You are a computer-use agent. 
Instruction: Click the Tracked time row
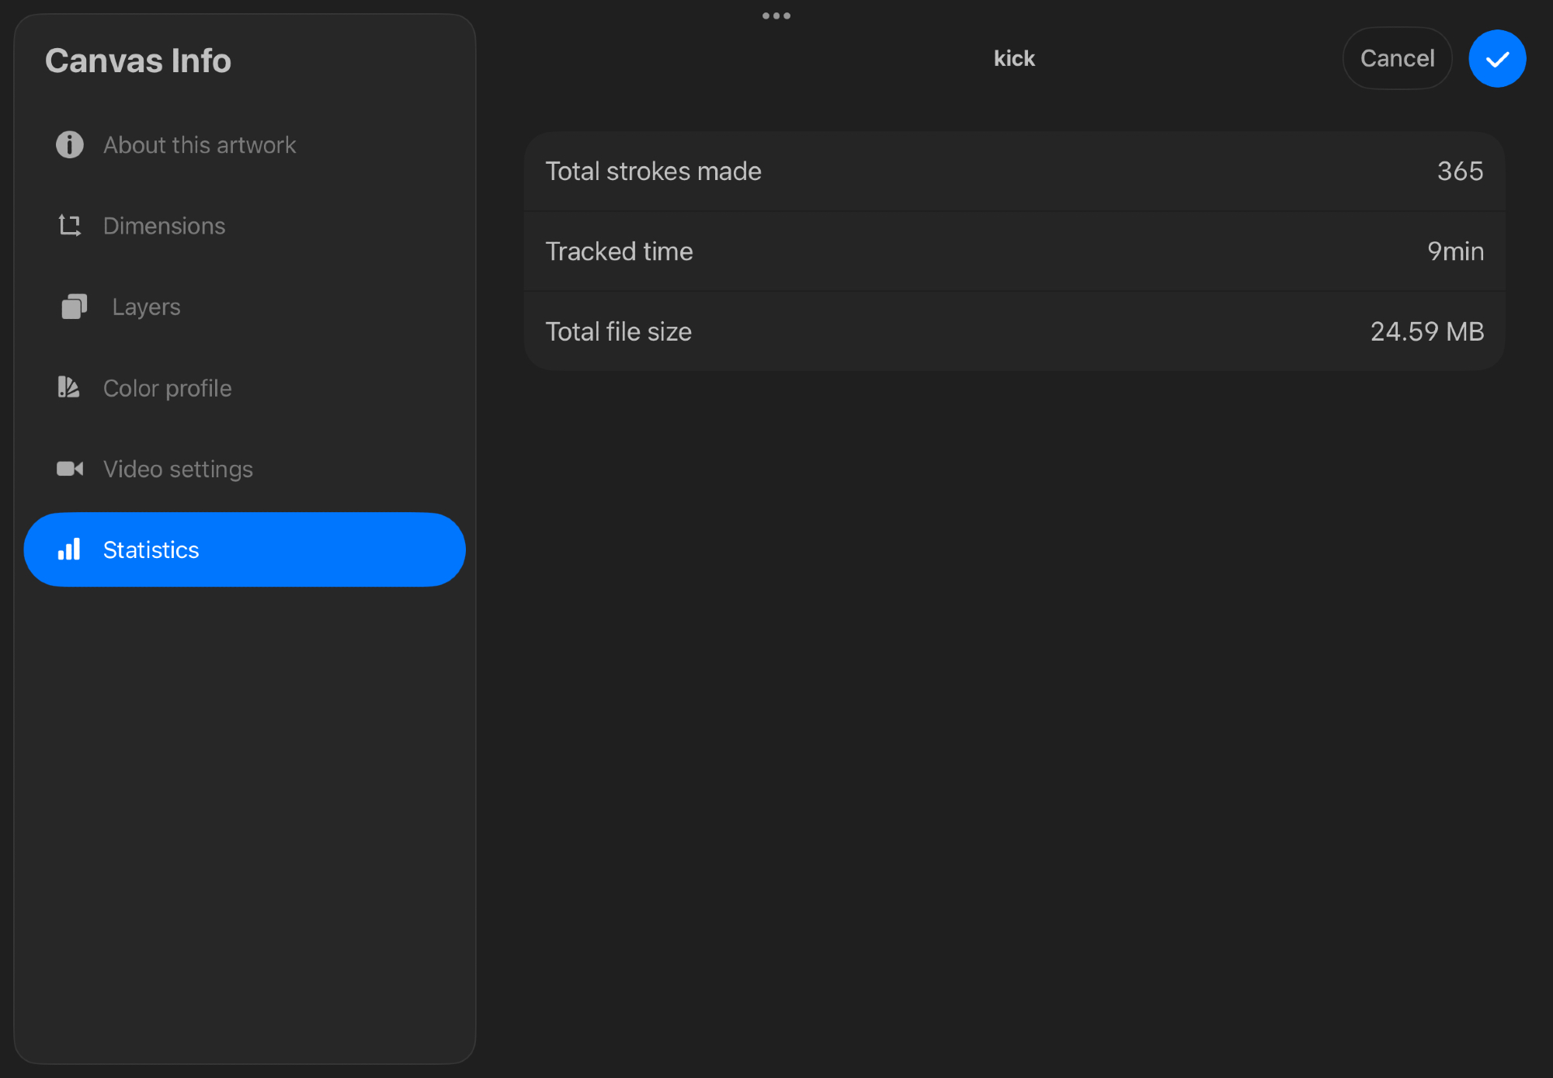click(1013, 251)
